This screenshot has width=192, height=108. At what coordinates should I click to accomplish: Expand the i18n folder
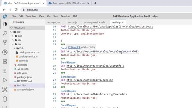pos(14,48)
